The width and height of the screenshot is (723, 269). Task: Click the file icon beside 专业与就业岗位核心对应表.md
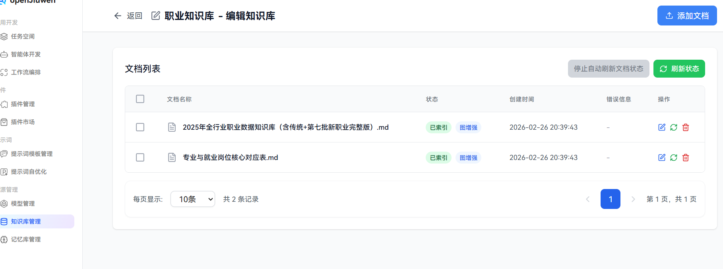(172, 158)
